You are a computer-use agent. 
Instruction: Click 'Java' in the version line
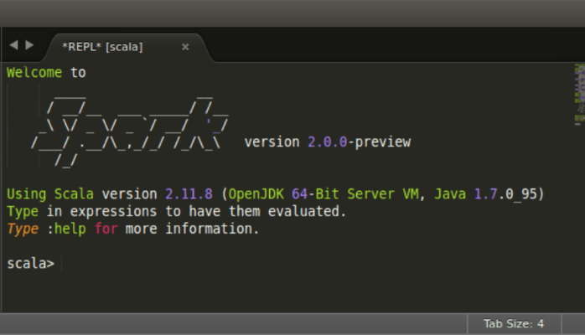click(x=450, y=194)
